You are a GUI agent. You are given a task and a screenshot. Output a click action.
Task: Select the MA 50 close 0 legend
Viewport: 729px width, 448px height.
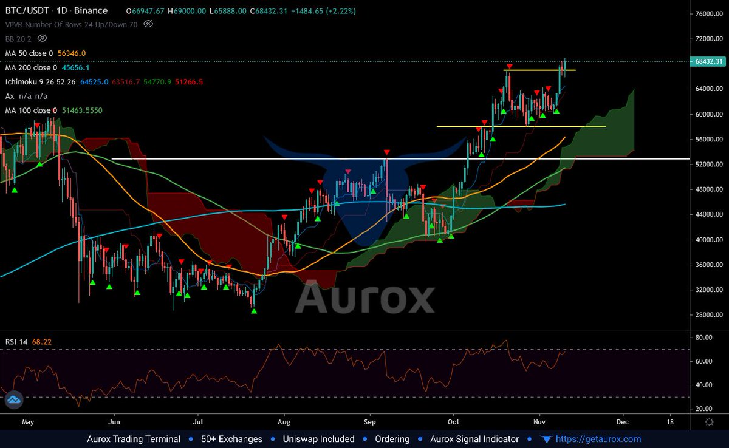[x=30, y=53]
